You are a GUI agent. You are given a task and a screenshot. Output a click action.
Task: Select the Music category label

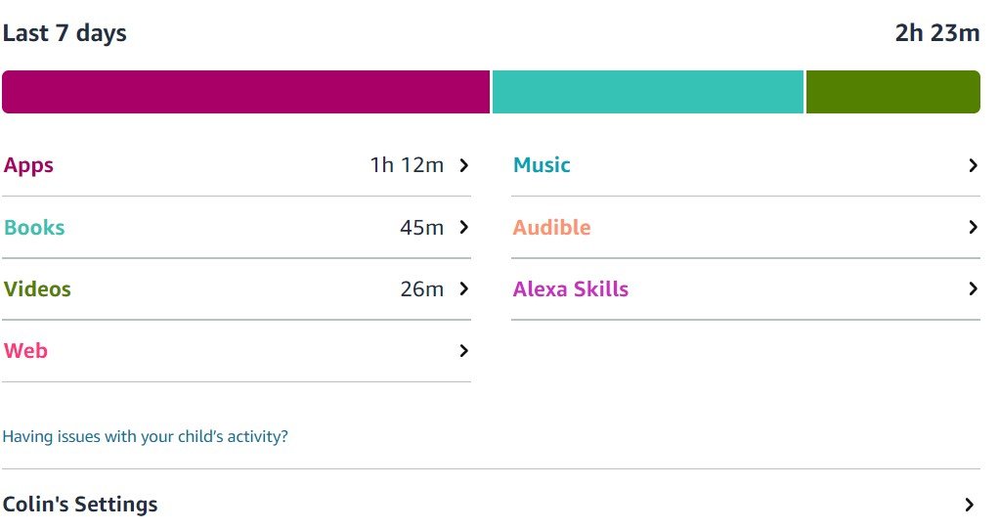click(x=542, y=165)
